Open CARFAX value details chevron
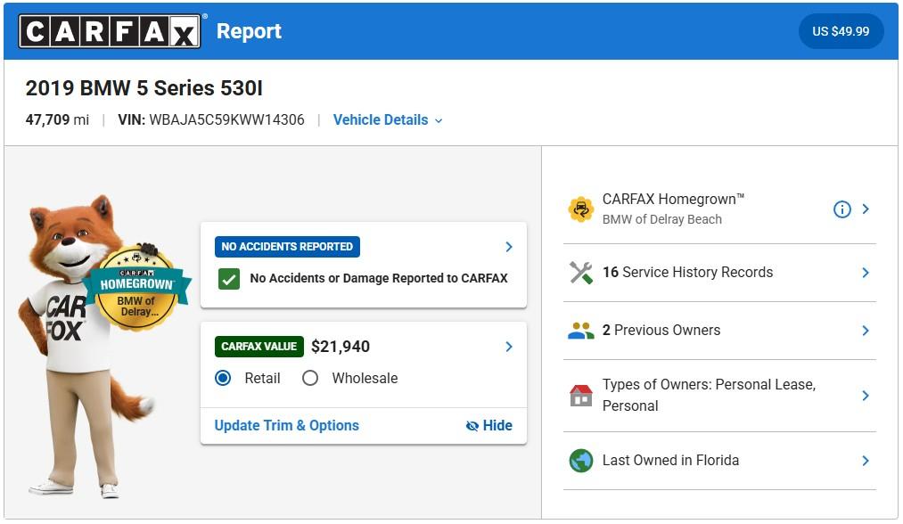 click(508, 347)
